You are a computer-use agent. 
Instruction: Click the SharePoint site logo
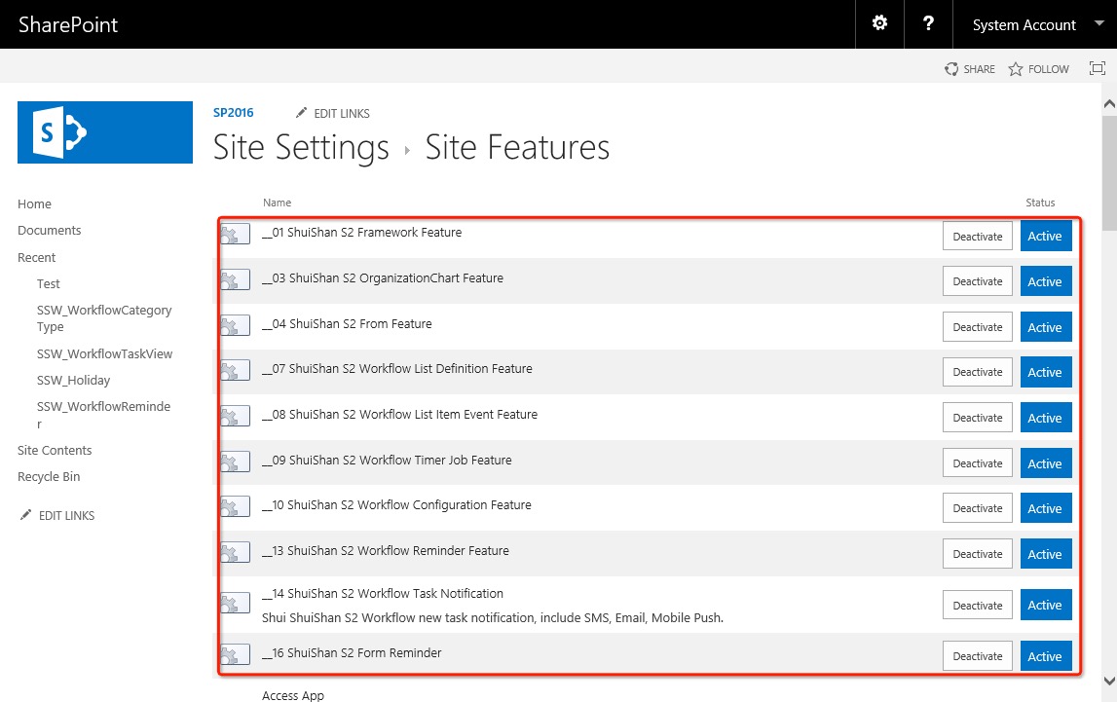(x=105, y=132)
